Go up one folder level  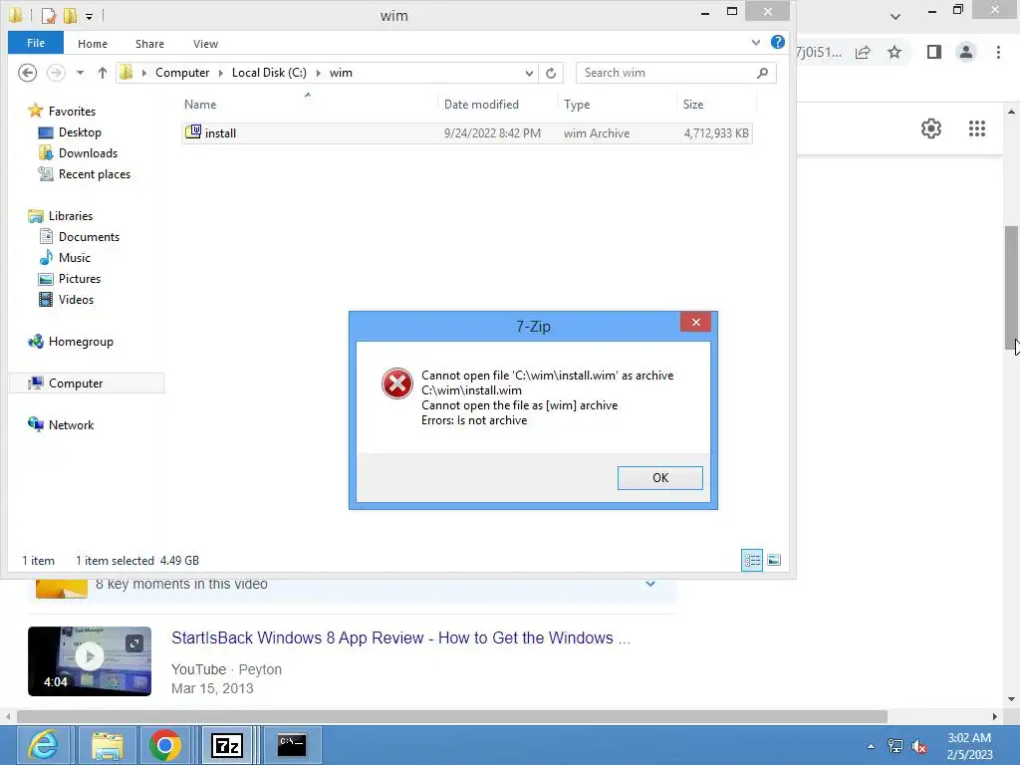pos(103,73)
